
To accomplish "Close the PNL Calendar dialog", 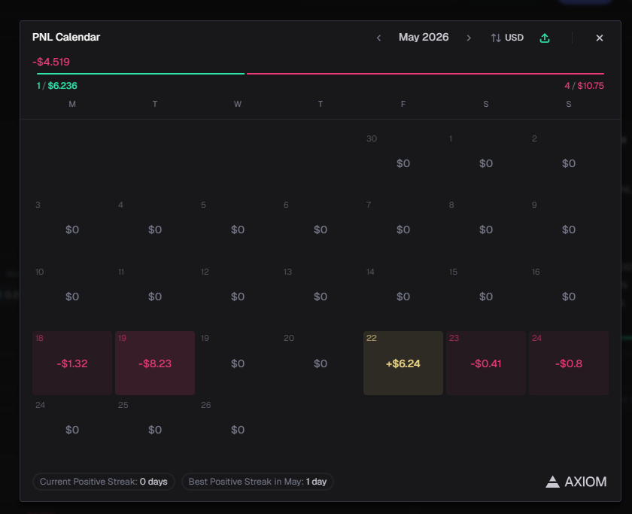I will tap(600, 38).
